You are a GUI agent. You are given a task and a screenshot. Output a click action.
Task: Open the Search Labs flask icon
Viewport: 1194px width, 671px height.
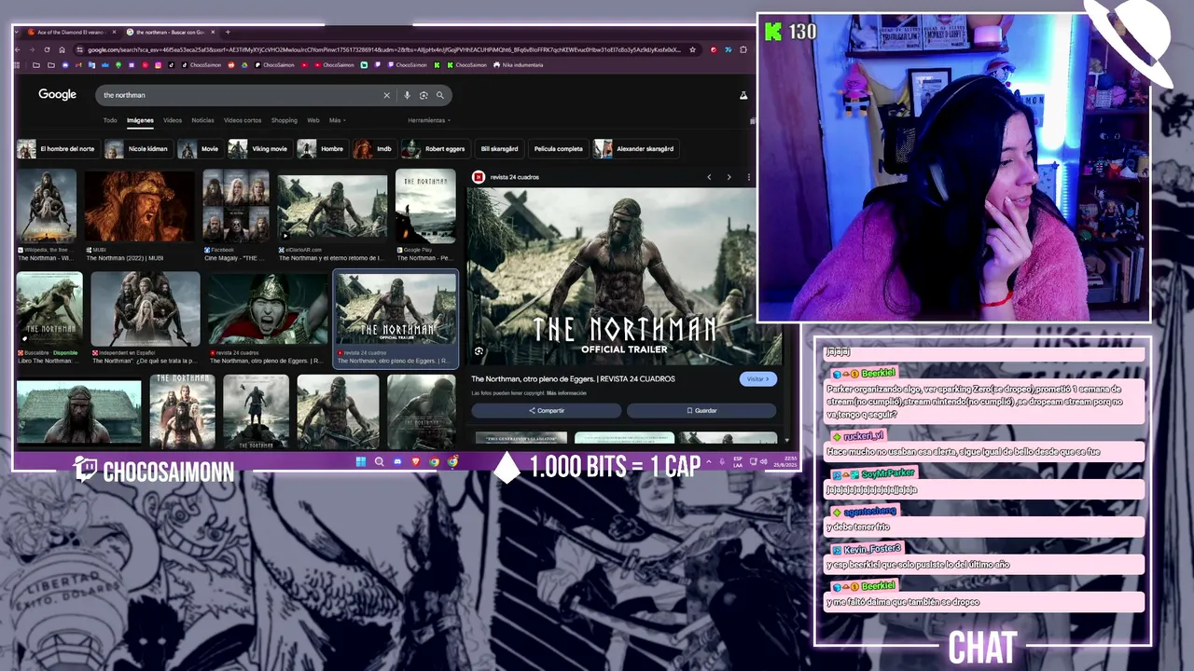[743, 95]
